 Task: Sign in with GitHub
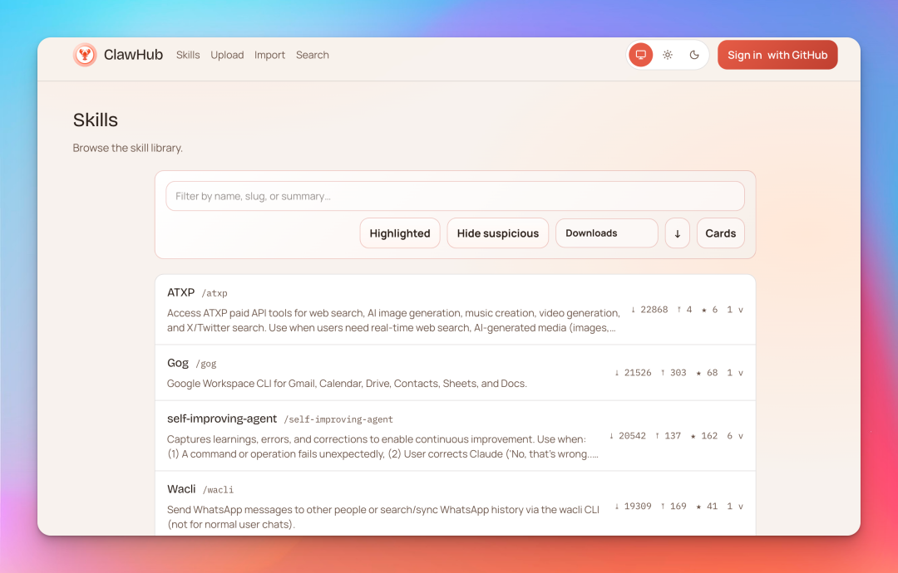coord(777,54)
